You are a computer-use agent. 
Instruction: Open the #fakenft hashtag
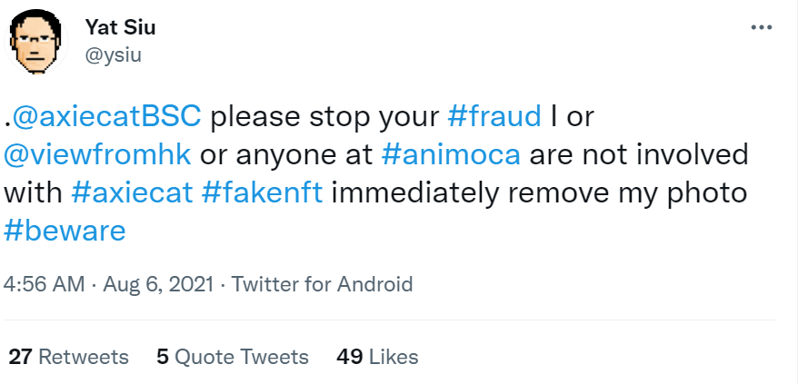point(259,192)
